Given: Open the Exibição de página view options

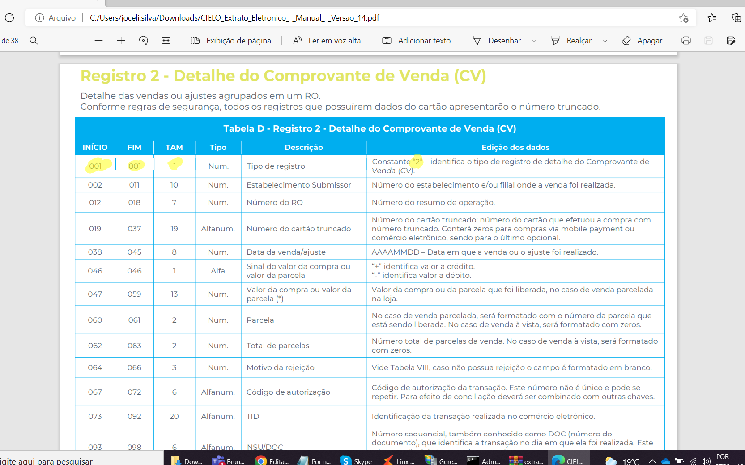Looking at the screenshot, I should click(x=231, y=41).
